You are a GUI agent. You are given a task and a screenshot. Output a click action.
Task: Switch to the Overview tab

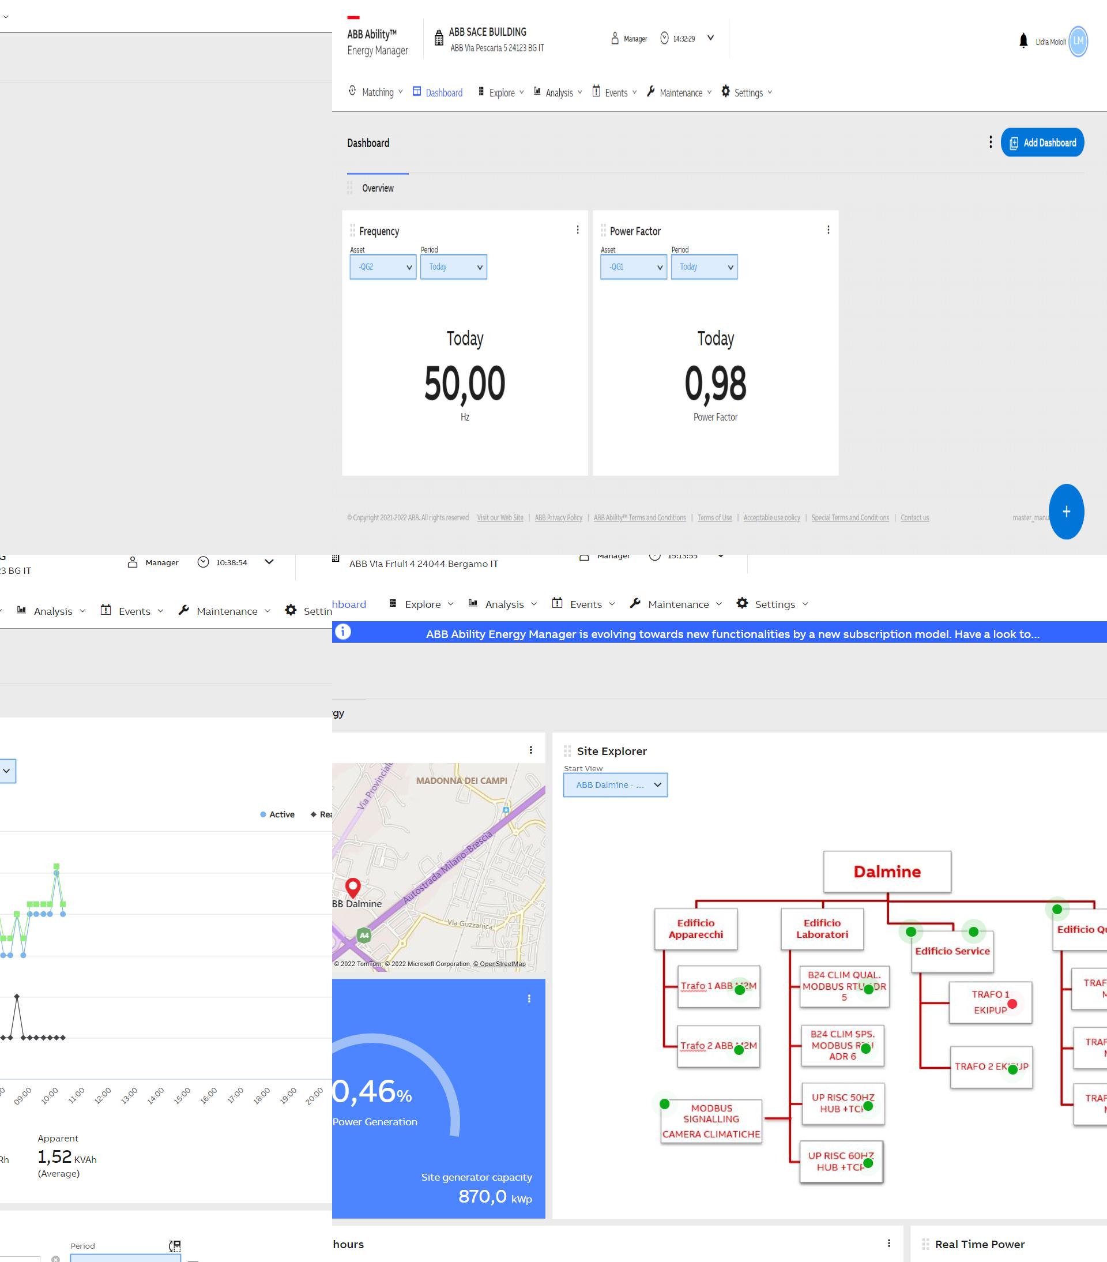pyautogui.click(x=378, y=187)
